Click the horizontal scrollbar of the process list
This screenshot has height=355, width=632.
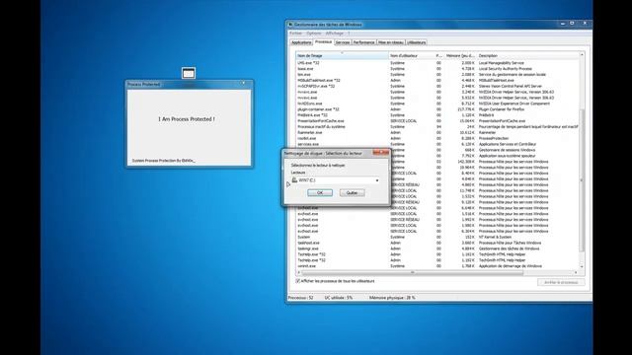[412, 273]
